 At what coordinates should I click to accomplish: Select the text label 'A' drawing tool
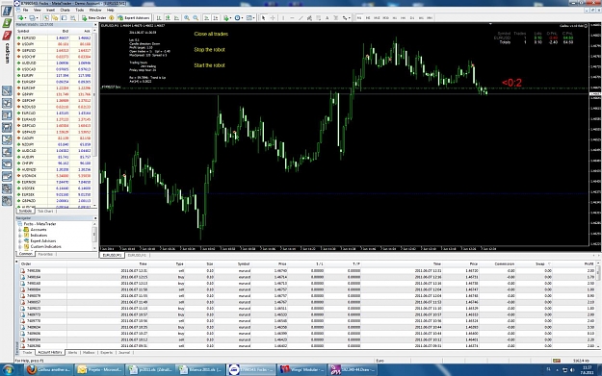pos(327,17)
